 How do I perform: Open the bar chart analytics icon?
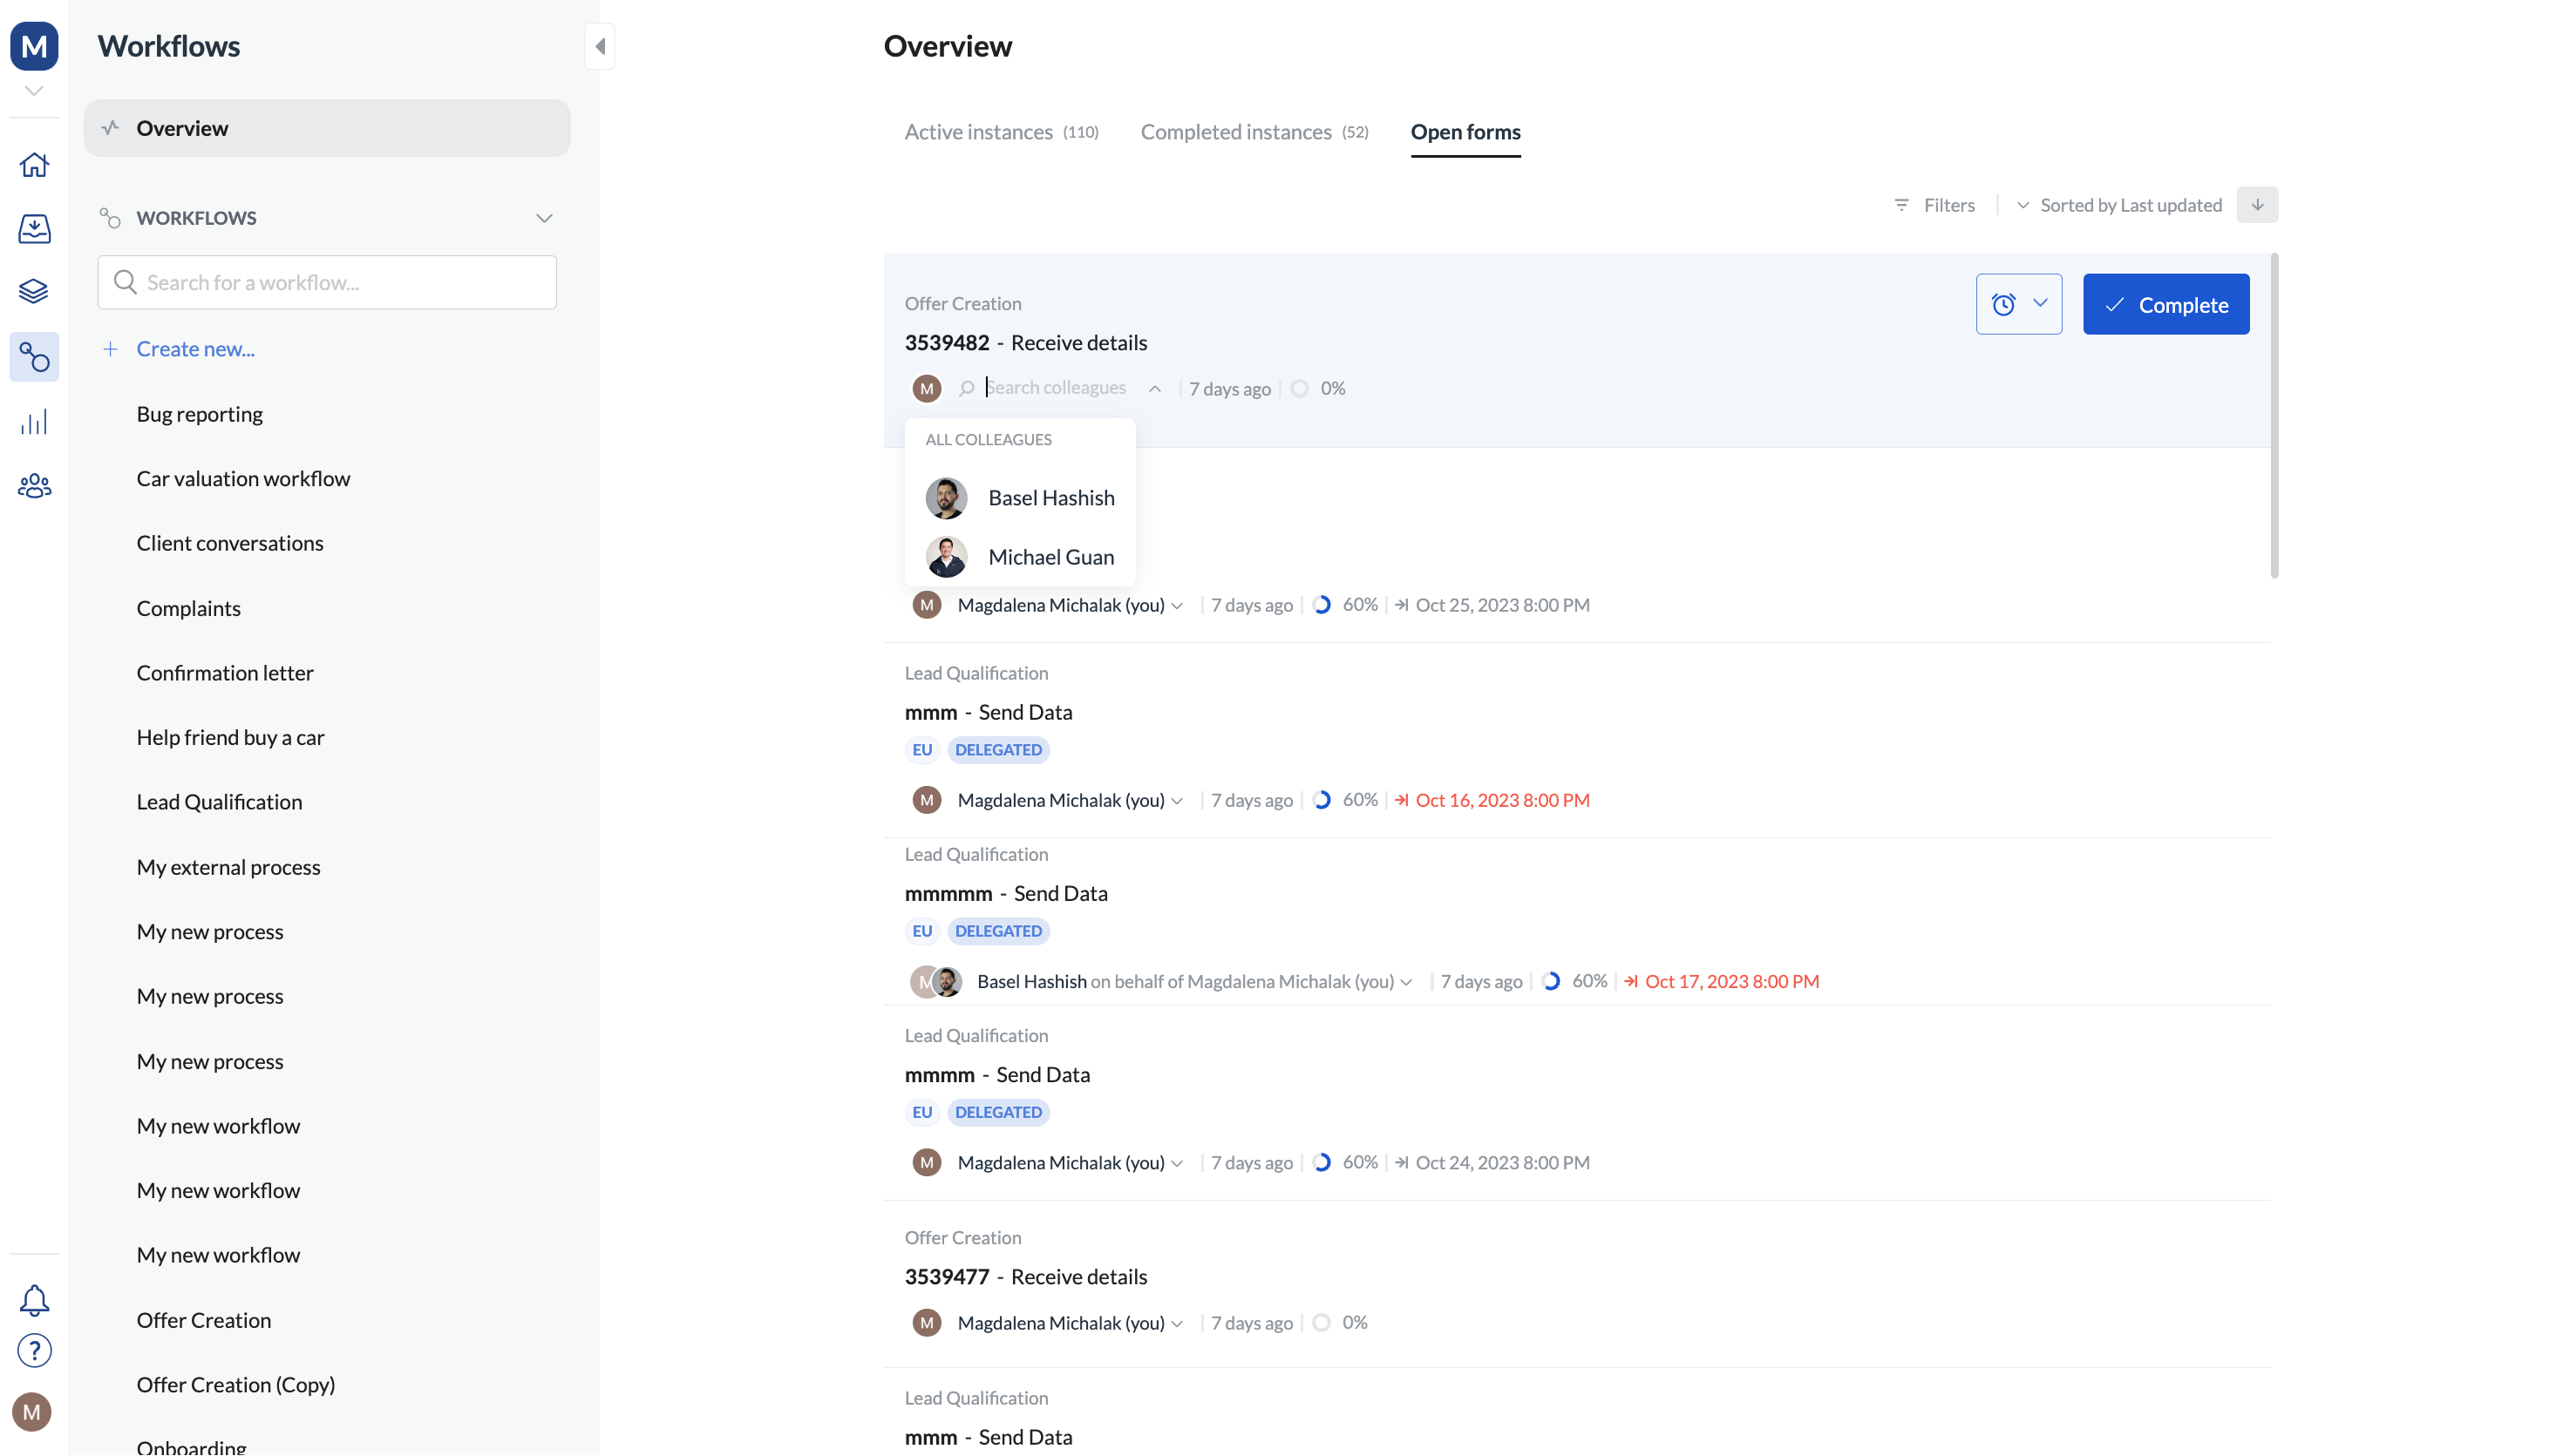pyautogui.click(x=34, y=422)
